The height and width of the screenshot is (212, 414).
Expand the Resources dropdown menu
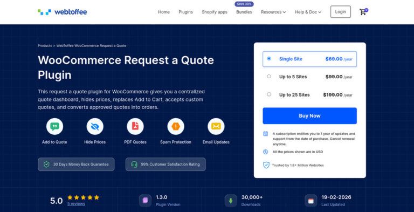pyautogui.click(x=273, y=12)
